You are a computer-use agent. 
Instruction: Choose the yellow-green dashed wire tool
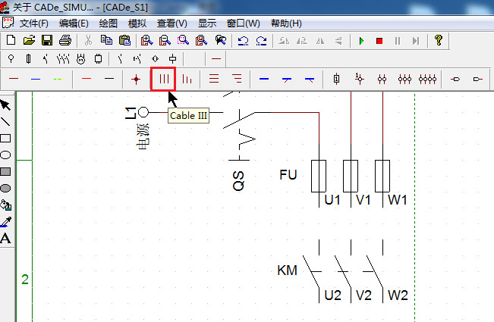point(58,79)
